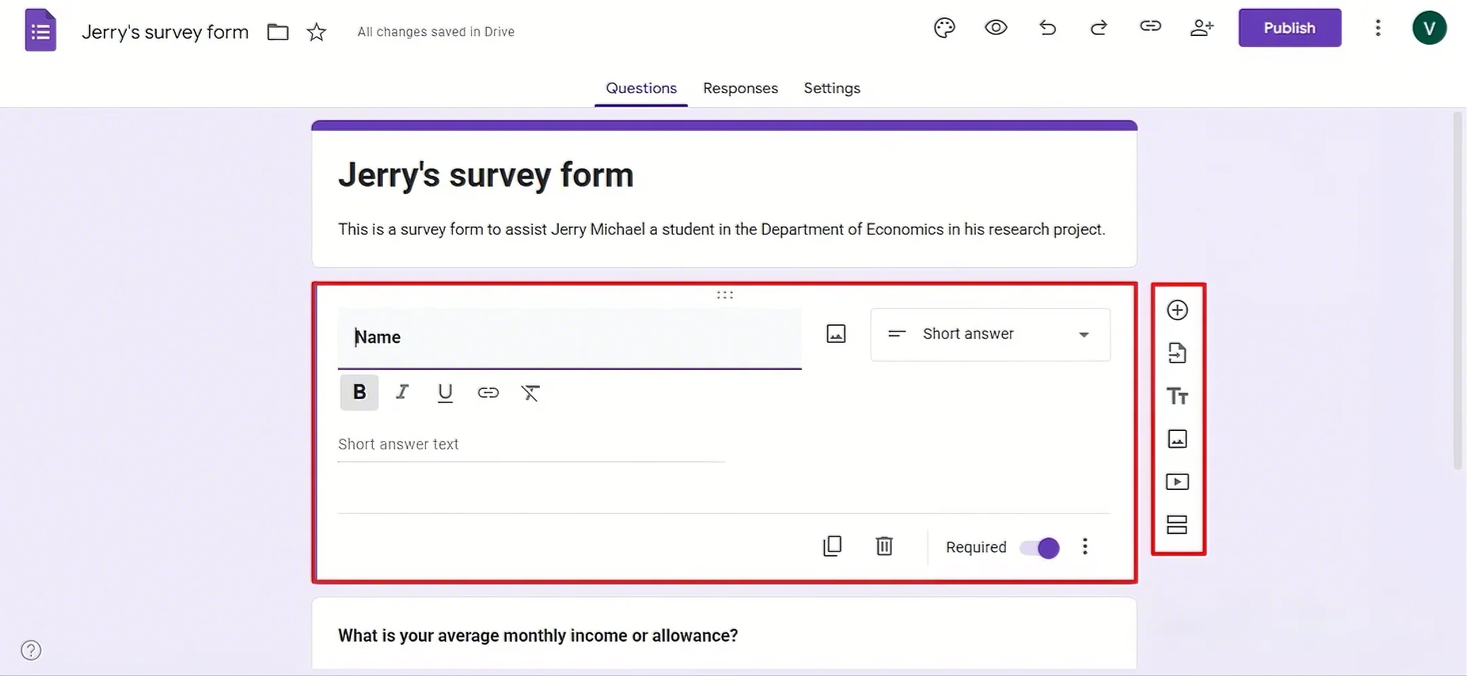Copy the responder link icon
1467x676 pixels.
tap(1151, 27)
